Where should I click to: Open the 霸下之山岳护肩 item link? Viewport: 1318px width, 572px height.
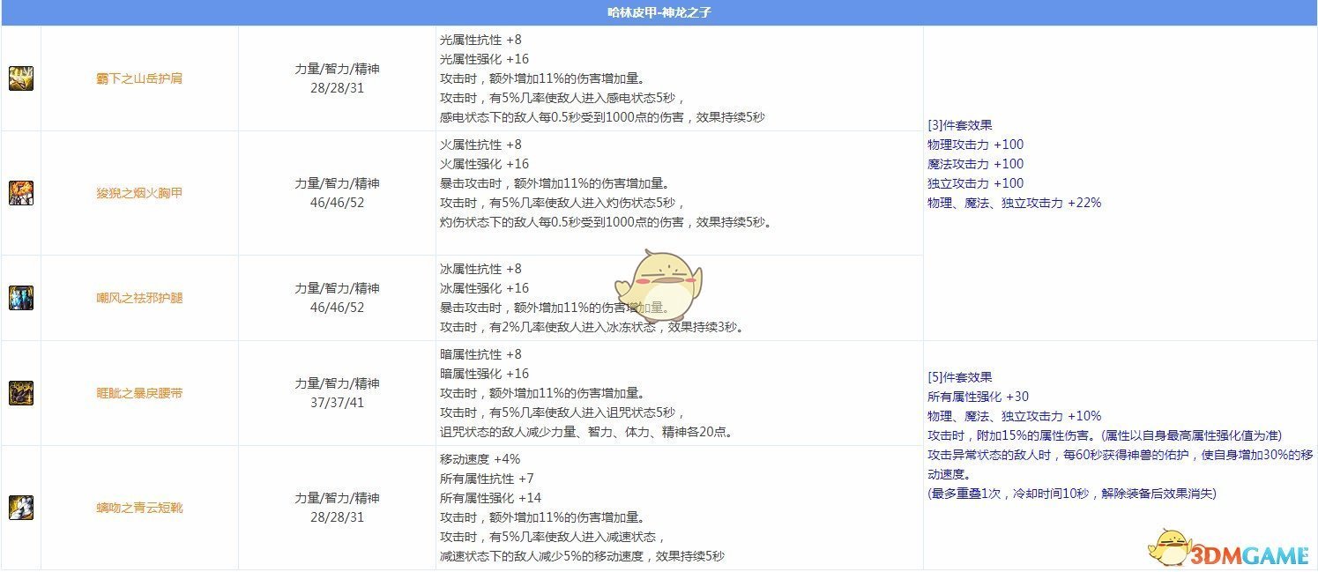[139, 78]
